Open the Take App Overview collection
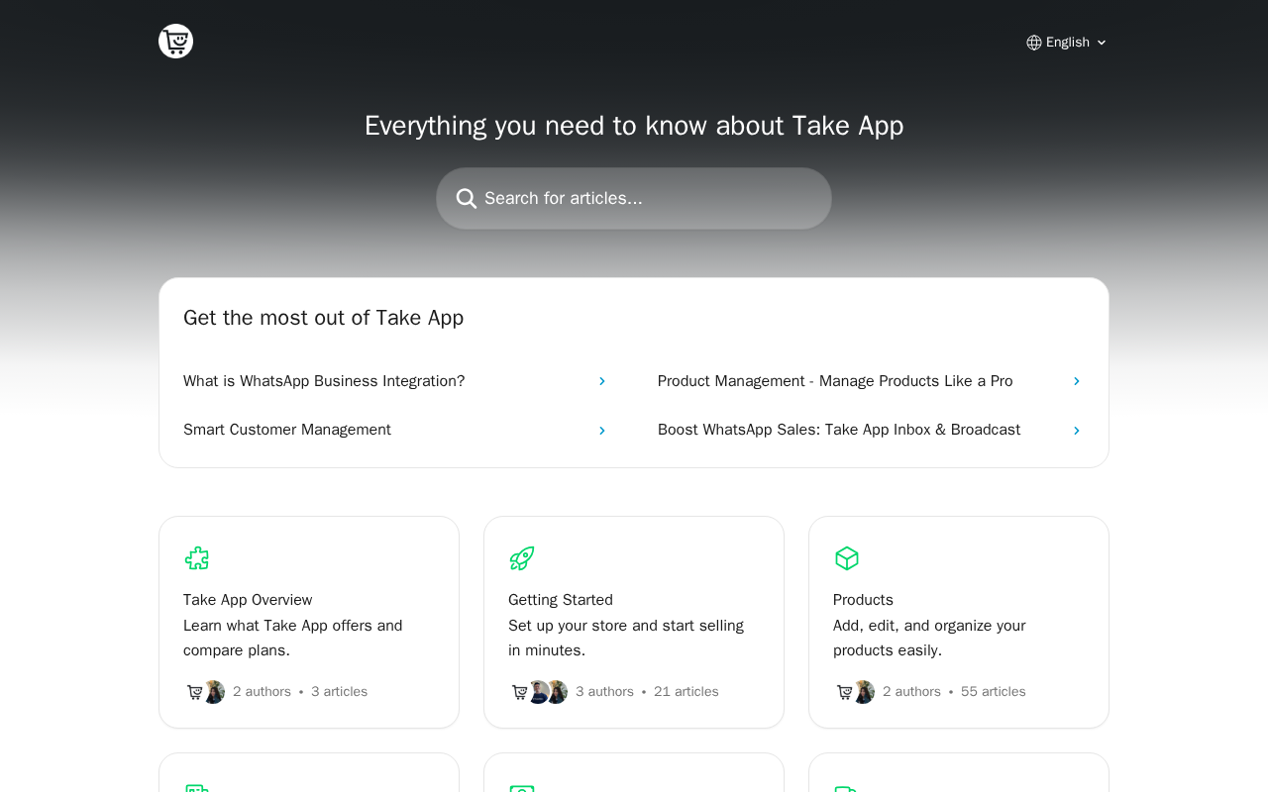 (248, 600)
